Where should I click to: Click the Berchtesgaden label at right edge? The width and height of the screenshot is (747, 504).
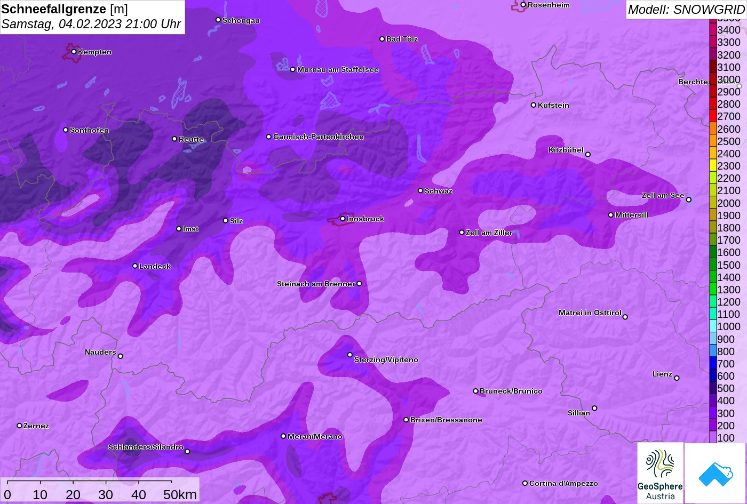point(708,82)
